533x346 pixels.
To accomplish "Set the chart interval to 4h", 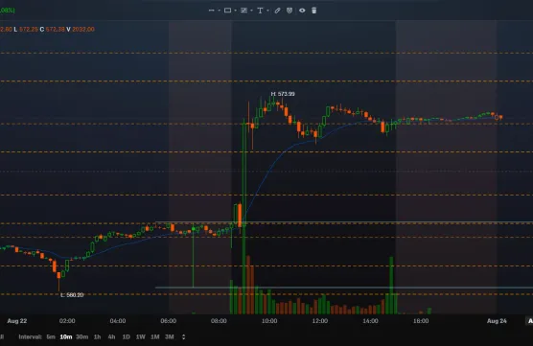I will pyautogui.click(x=111, y=336).
